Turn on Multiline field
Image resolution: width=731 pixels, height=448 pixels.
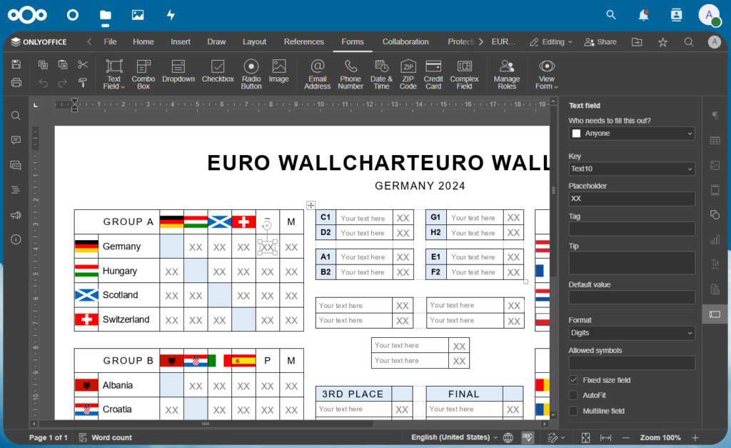[573, 411]
